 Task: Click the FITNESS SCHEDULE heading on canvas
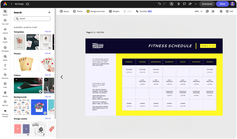point(170,46)
